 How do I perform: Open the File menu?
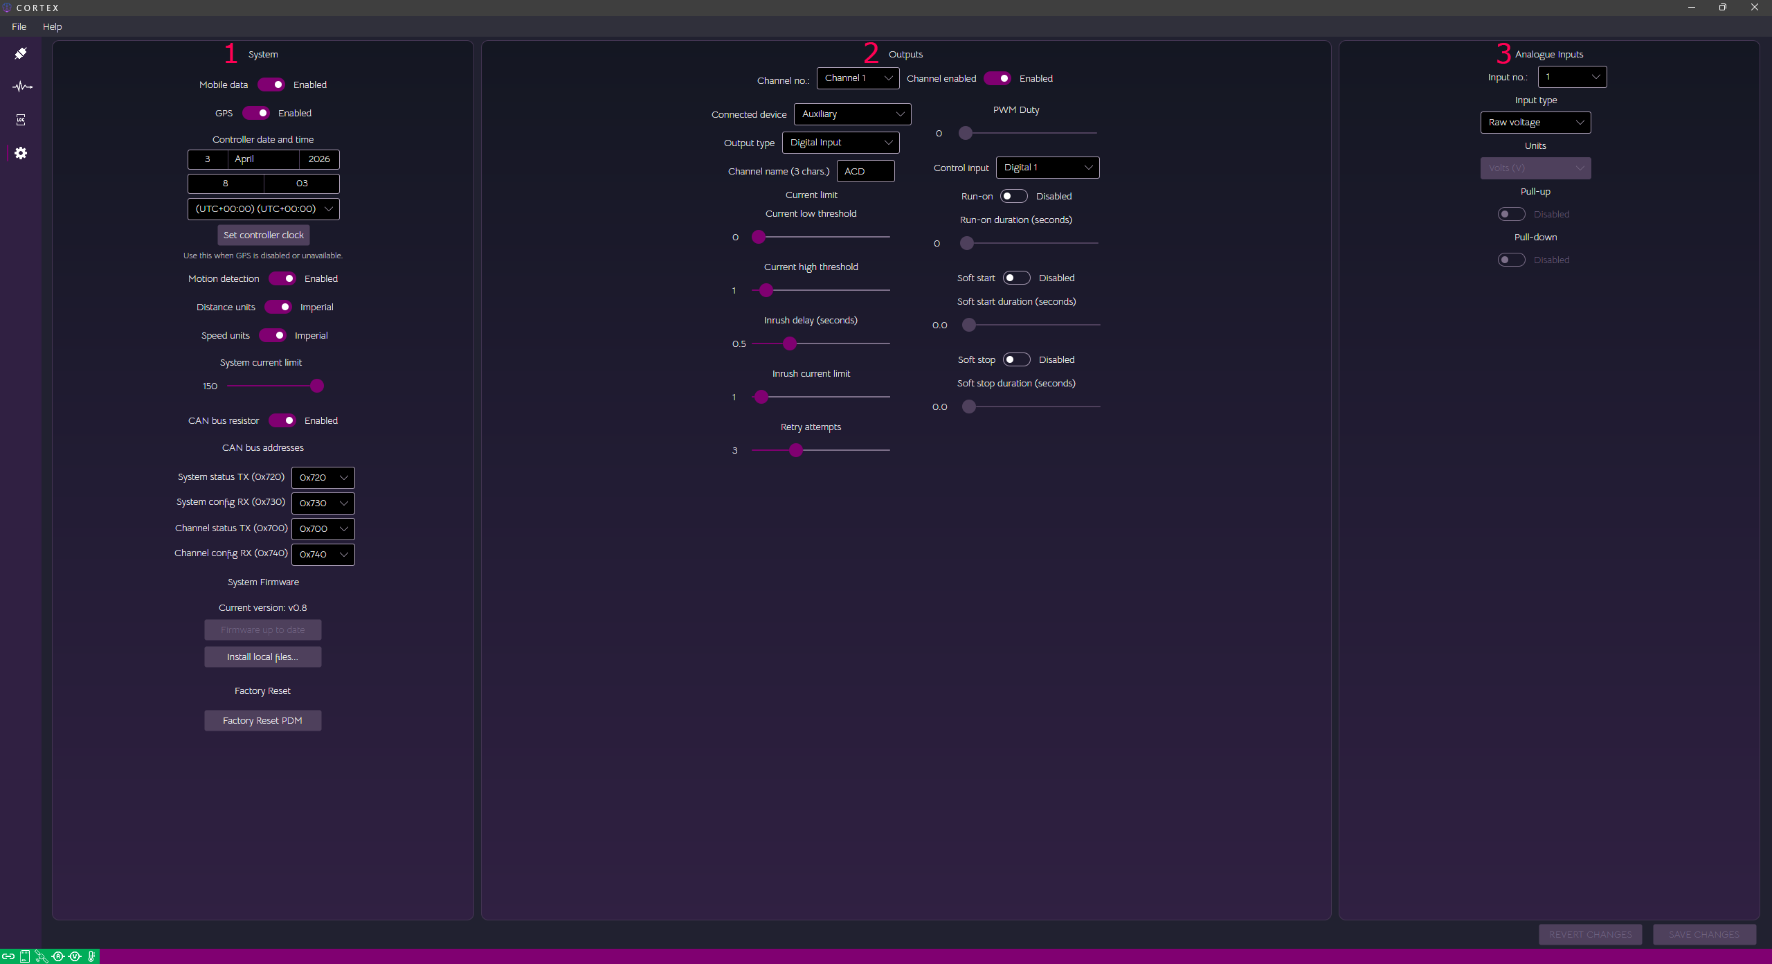click(x=18, y=26)
